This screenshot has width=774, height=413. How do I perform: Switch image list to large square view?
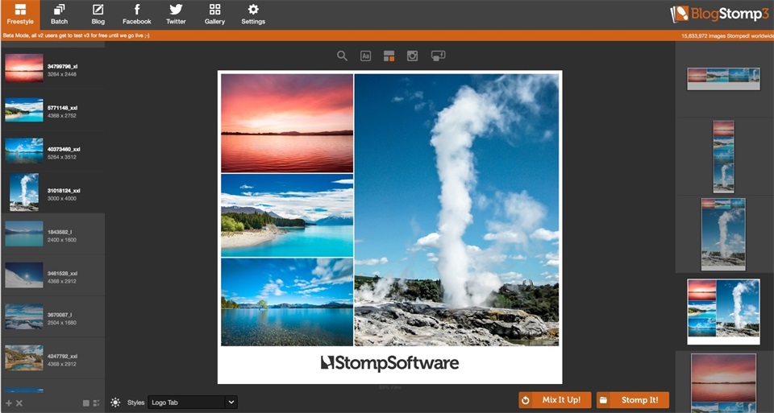(86, 403)
